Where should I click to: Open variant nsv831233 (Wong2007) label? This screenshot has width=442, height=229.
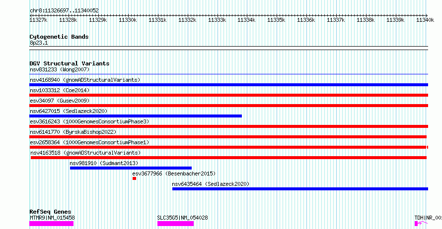[60, 69]
